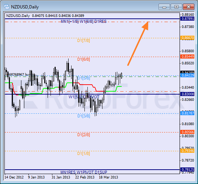Click the 0.81080 price scale value
This screenshot has width=198, height=184.
[188, 124]
